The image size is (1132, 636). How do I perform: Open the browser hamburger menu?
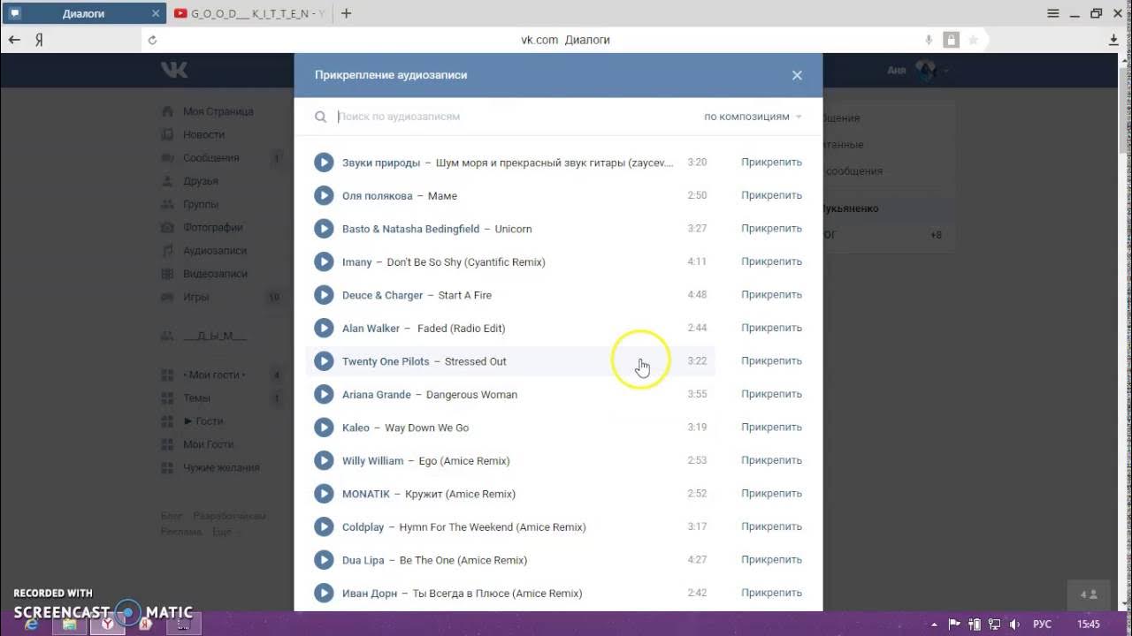[1052, 13]
